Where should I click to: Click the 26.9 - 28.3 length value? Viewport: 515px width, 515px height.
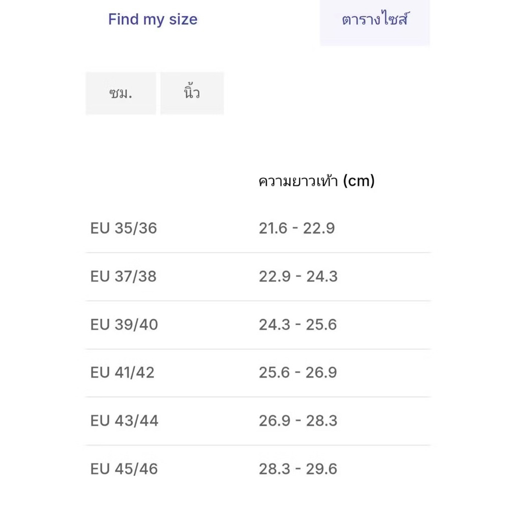298,421
